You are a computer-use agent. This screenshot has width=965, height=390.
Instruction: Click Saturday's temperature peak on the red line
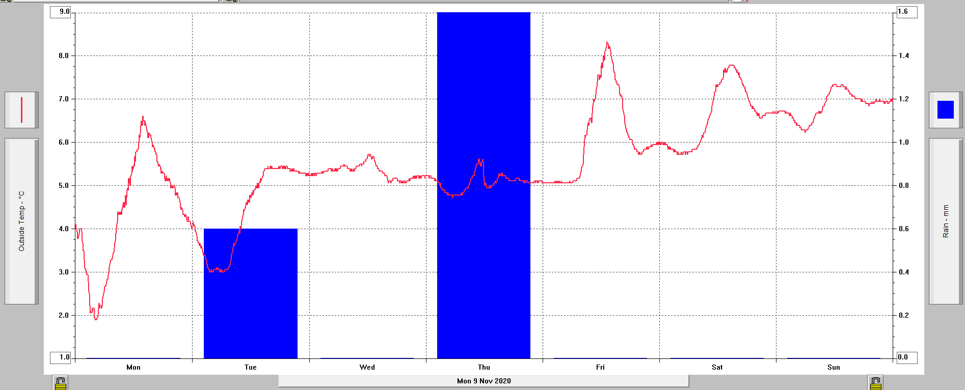[x=732, y=66]
